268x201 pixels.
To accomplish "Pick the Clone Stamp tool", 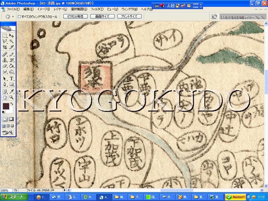I will (x=5, y=60).
